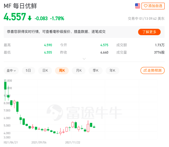
Task: Click the US flag market icon
Action: [137, 6]
